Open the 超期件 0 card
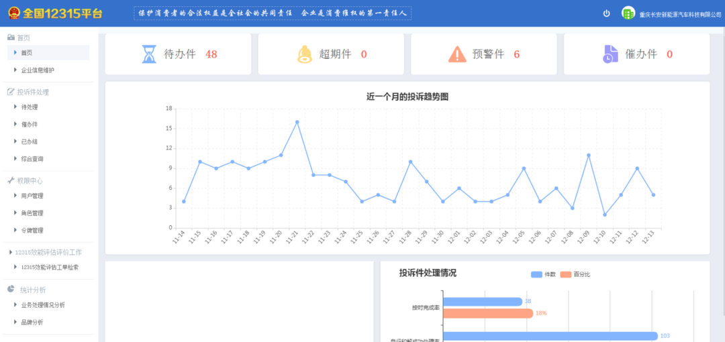The image size is (725, 342). (331, 54)
